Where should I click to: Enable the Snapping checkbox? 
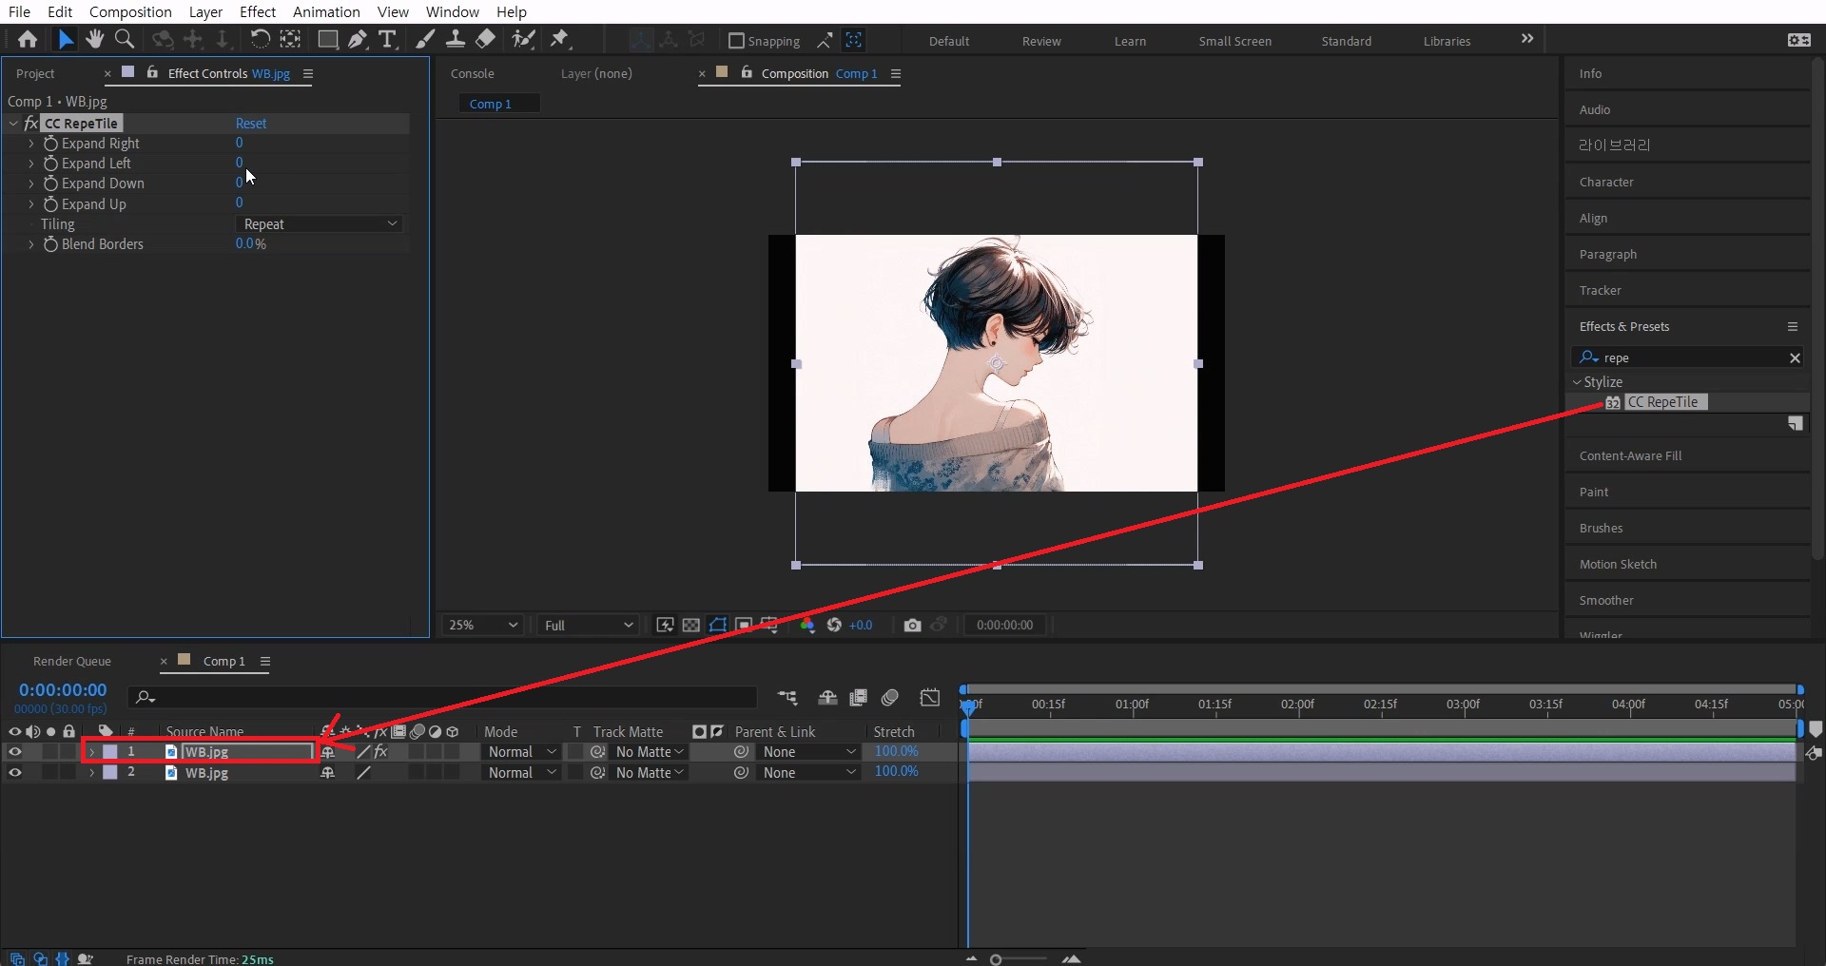pos(736,41)
